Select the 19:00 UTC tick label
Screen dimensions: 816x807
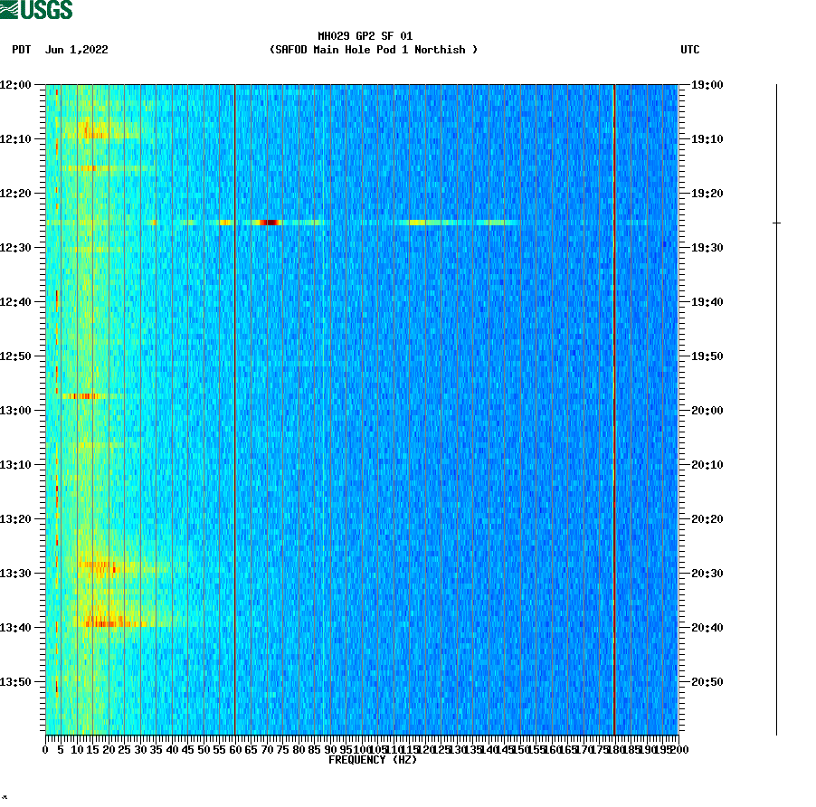(x=705, y=85)
